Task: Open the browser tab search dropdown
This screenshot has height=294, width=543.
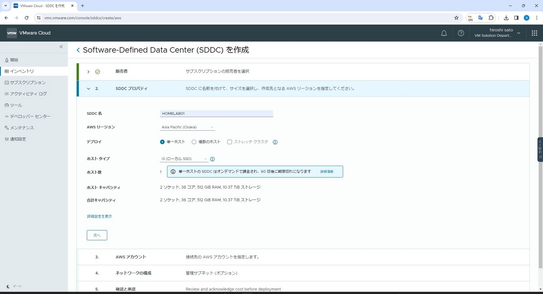Action: [x=5, y=5]
